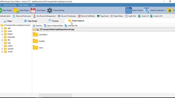Click the Edit File button

tap(37, 26)
